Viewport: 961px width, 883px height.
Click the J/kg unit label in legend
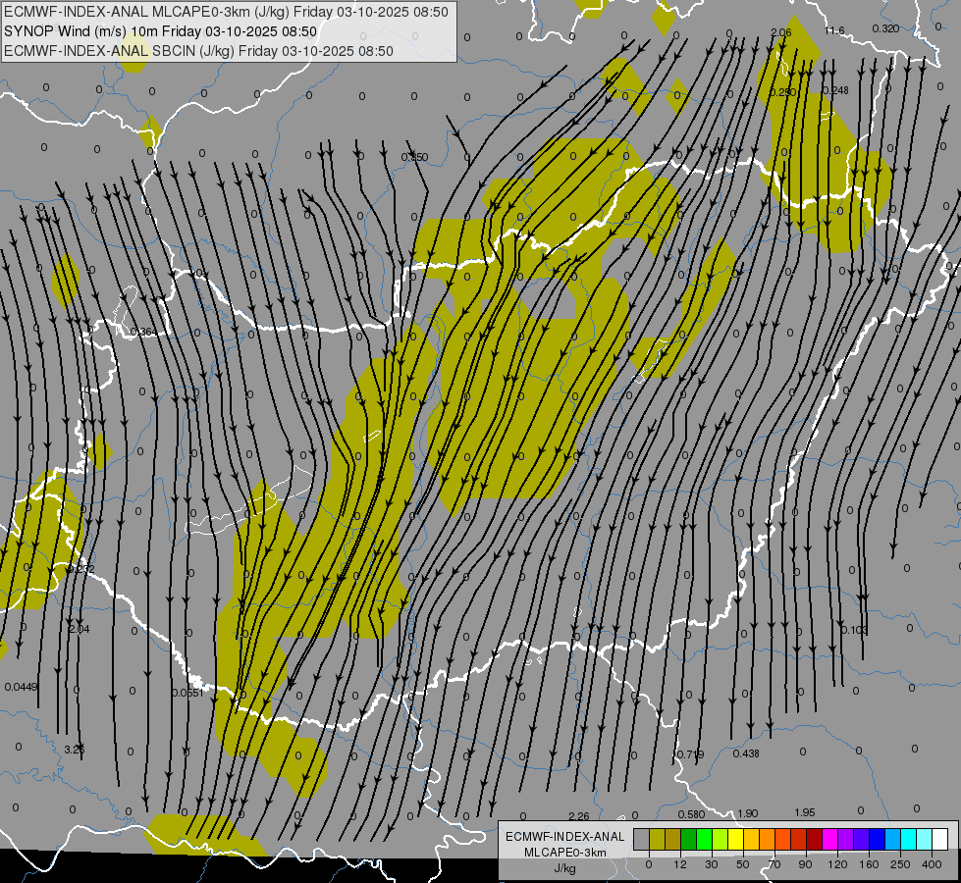(x=564, y=868)
